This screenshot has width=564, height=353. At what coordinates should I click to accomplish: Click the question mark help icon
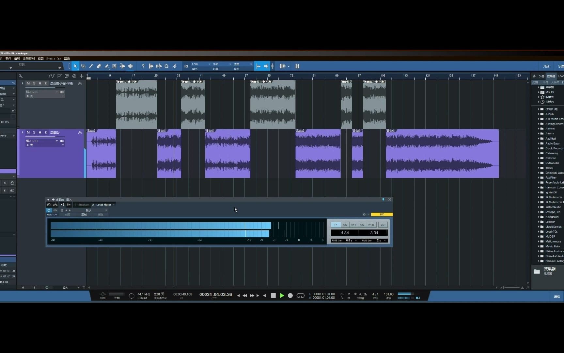143,66
